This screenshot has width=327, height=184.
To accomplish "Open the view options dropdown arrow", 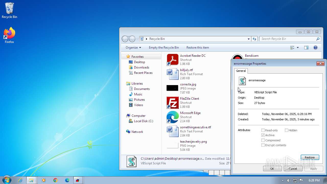I will (298, 48).
